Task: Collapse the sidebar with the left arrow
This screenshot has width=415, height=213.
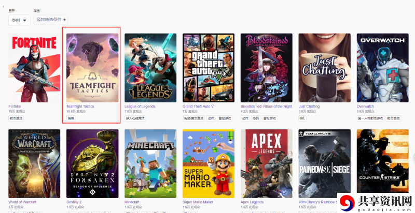Action: point(3,6)
